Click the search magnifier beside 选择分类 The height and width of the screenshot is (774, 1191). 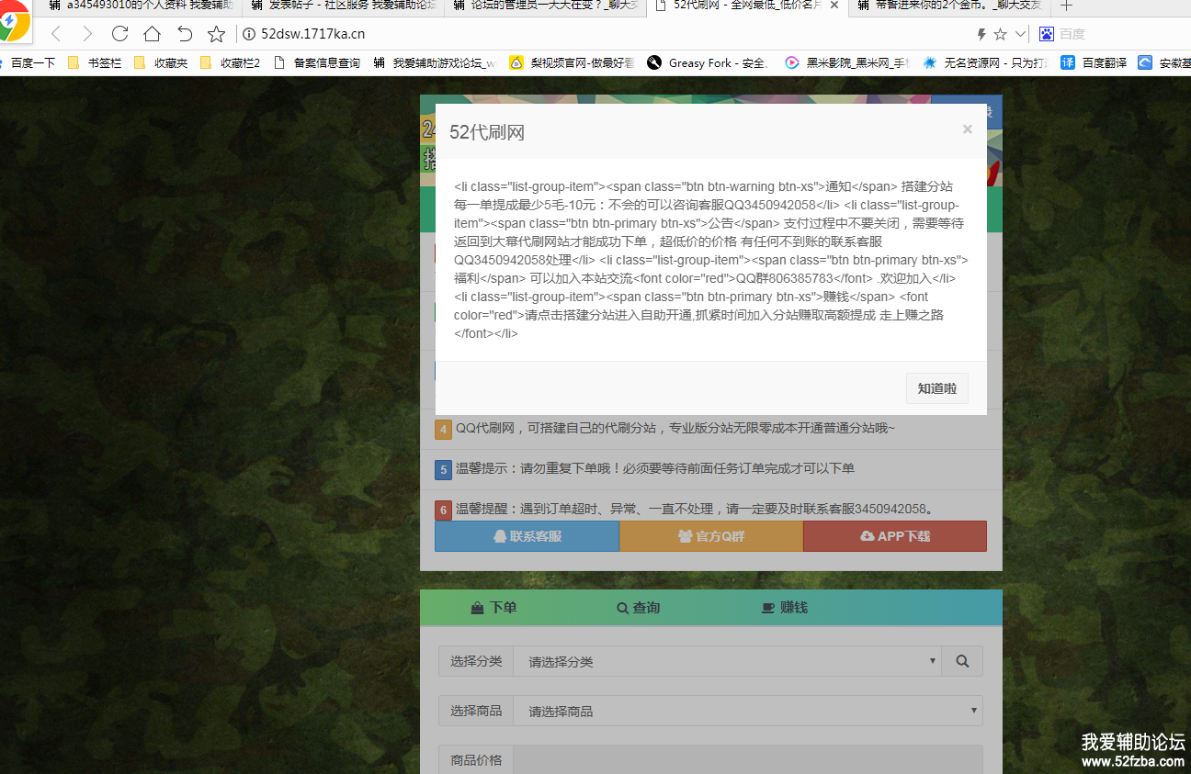(x=962, y=661)
